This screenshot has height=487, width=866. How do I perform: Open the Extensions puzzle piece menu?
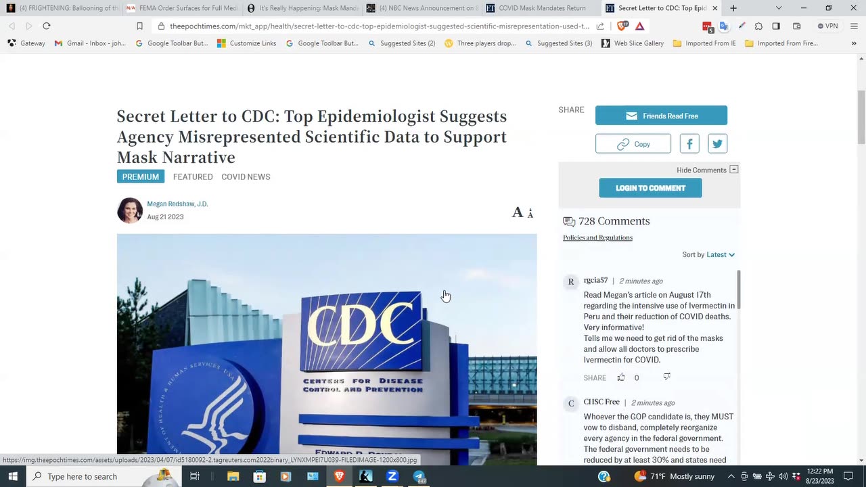tap(758, 26)
